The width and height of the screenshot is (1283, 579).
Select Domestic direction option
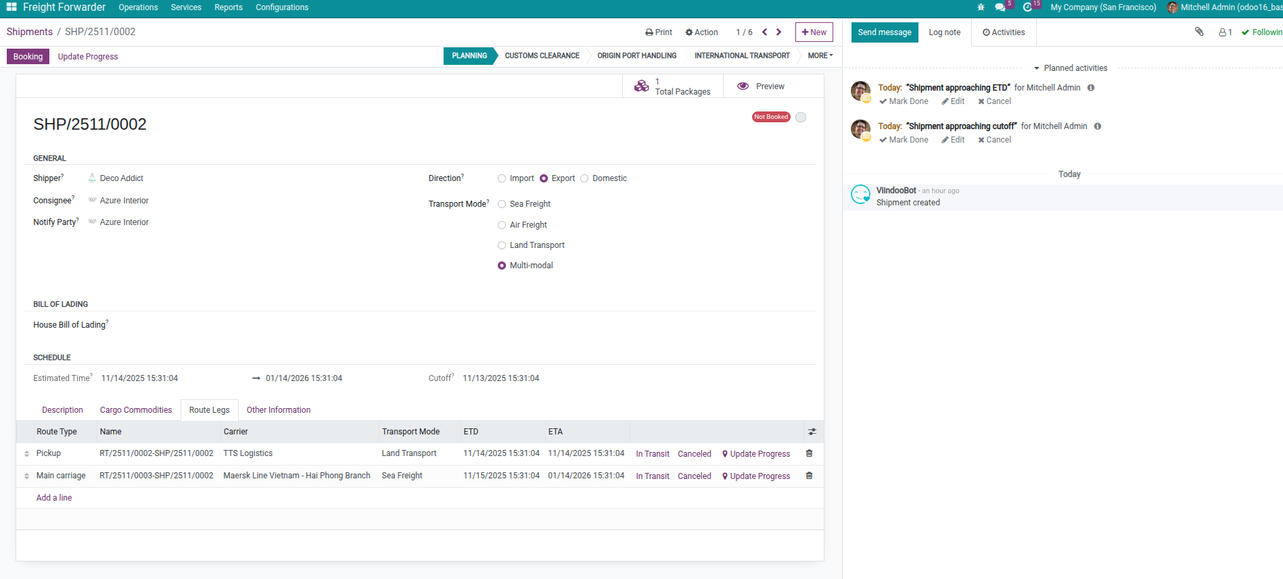(584, 178)
